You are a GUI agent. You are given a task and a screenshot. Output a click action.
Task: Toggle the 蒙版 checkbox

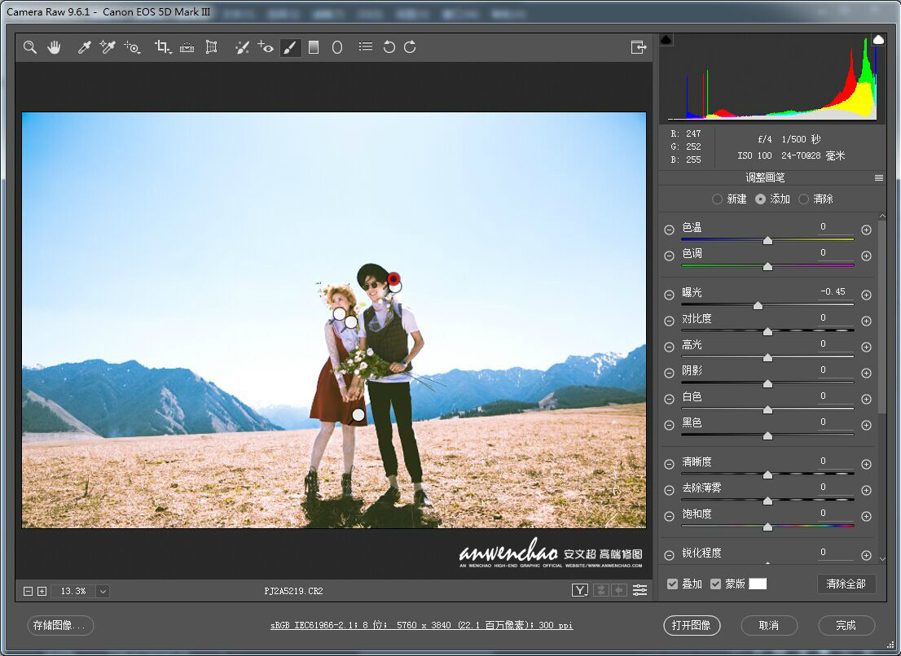pyautogui.click(x=715, y=584)
